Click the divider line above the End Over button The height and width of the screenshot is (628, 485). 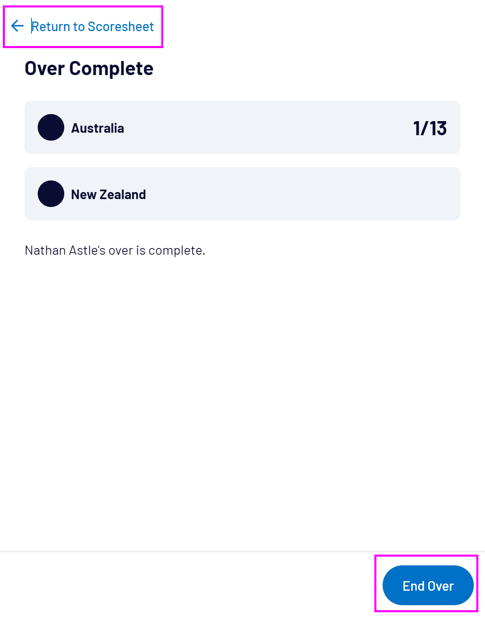pos(243,552)
